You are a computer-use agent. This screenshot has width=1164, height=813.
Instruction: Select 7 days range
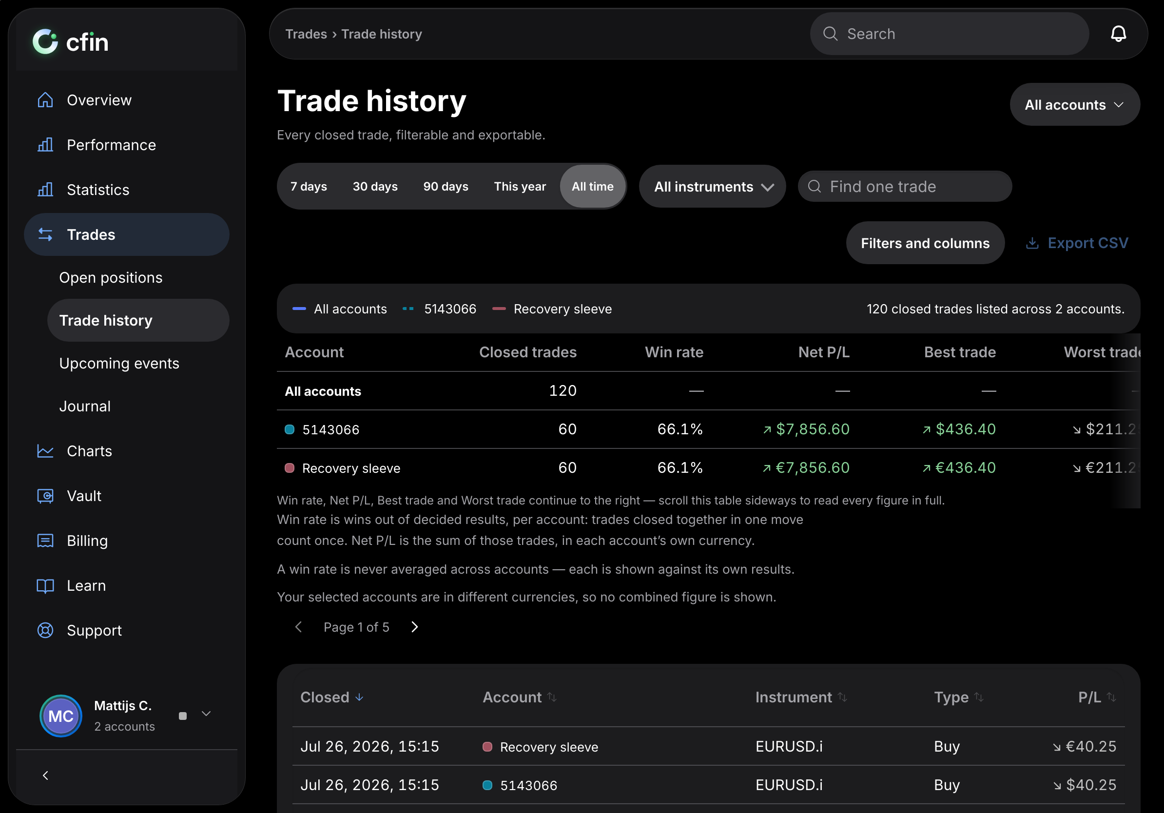308,187
